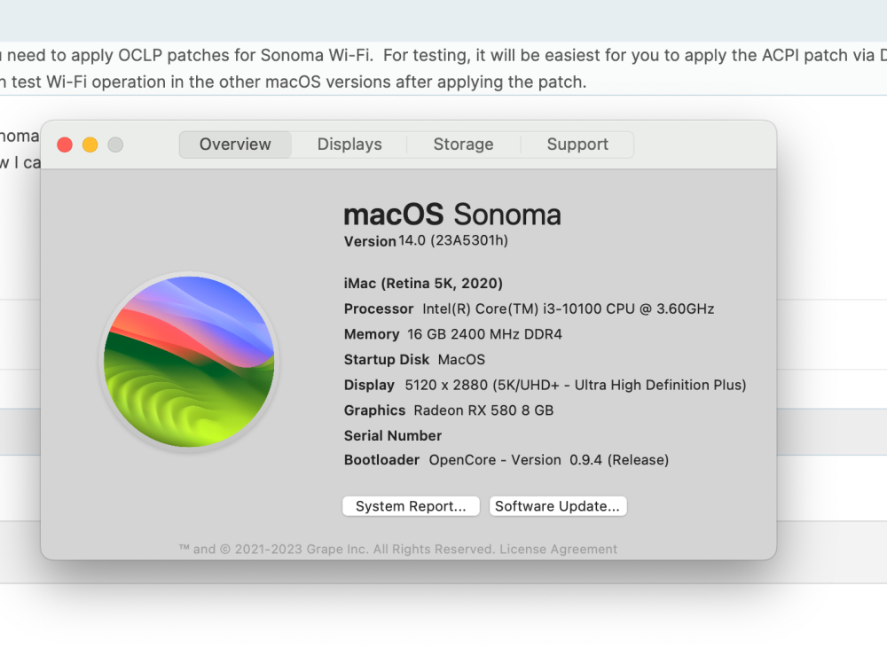
Task: Click the 'macOS Sonoma' title text
Action: tap(452, 215)
